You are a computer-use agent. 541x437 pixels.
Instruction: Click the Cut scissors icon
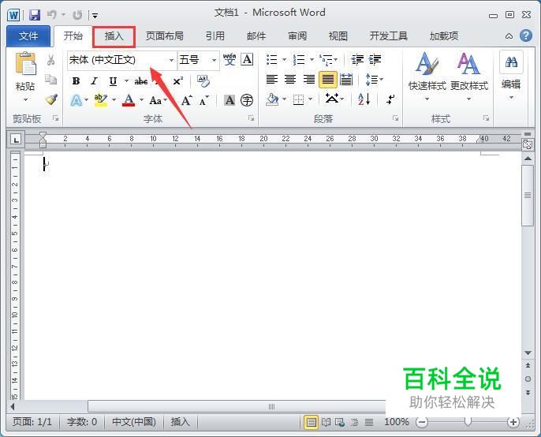51,60
